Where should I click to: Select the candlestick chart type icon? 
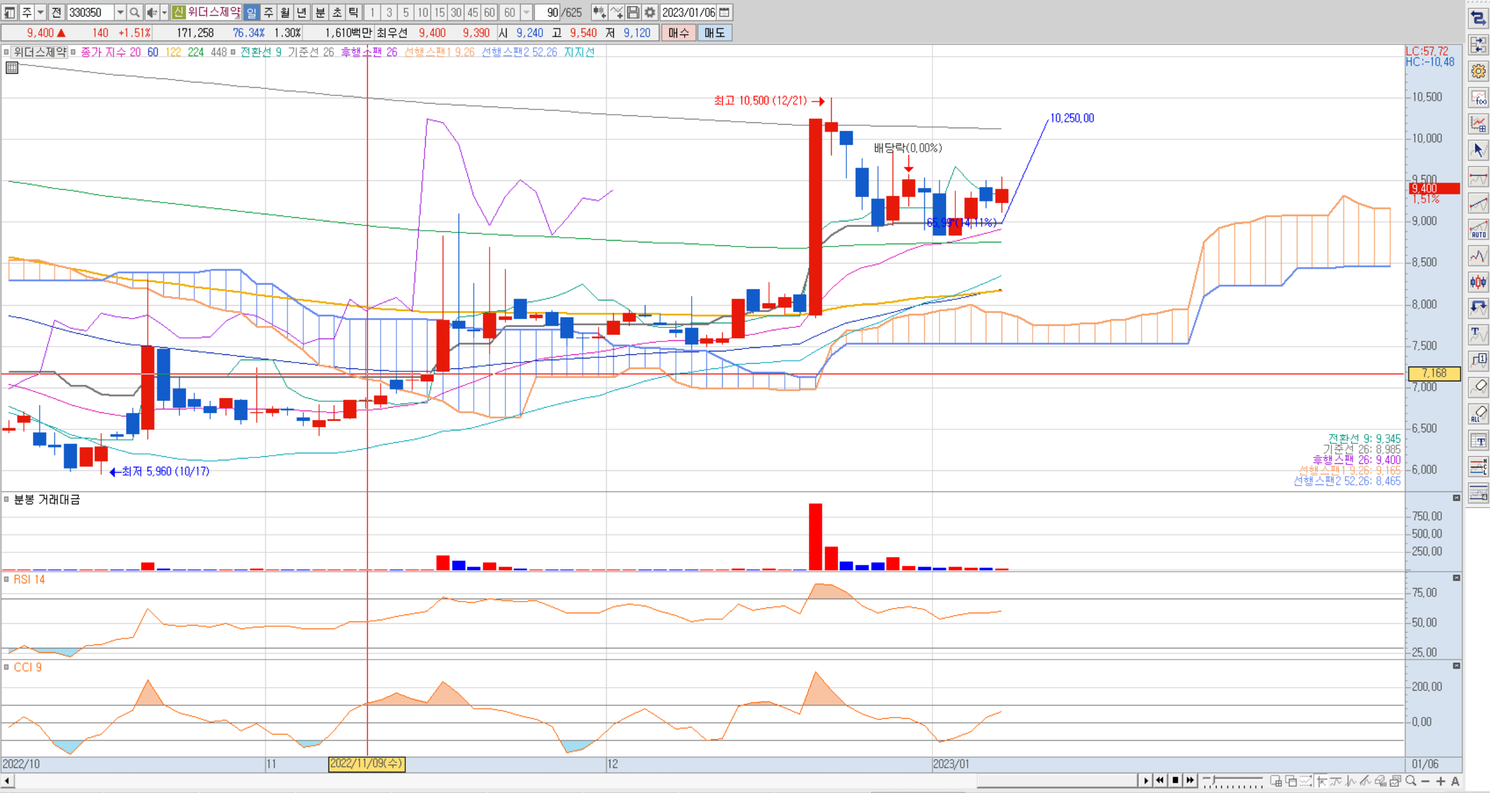click(x=1478, y=282)
